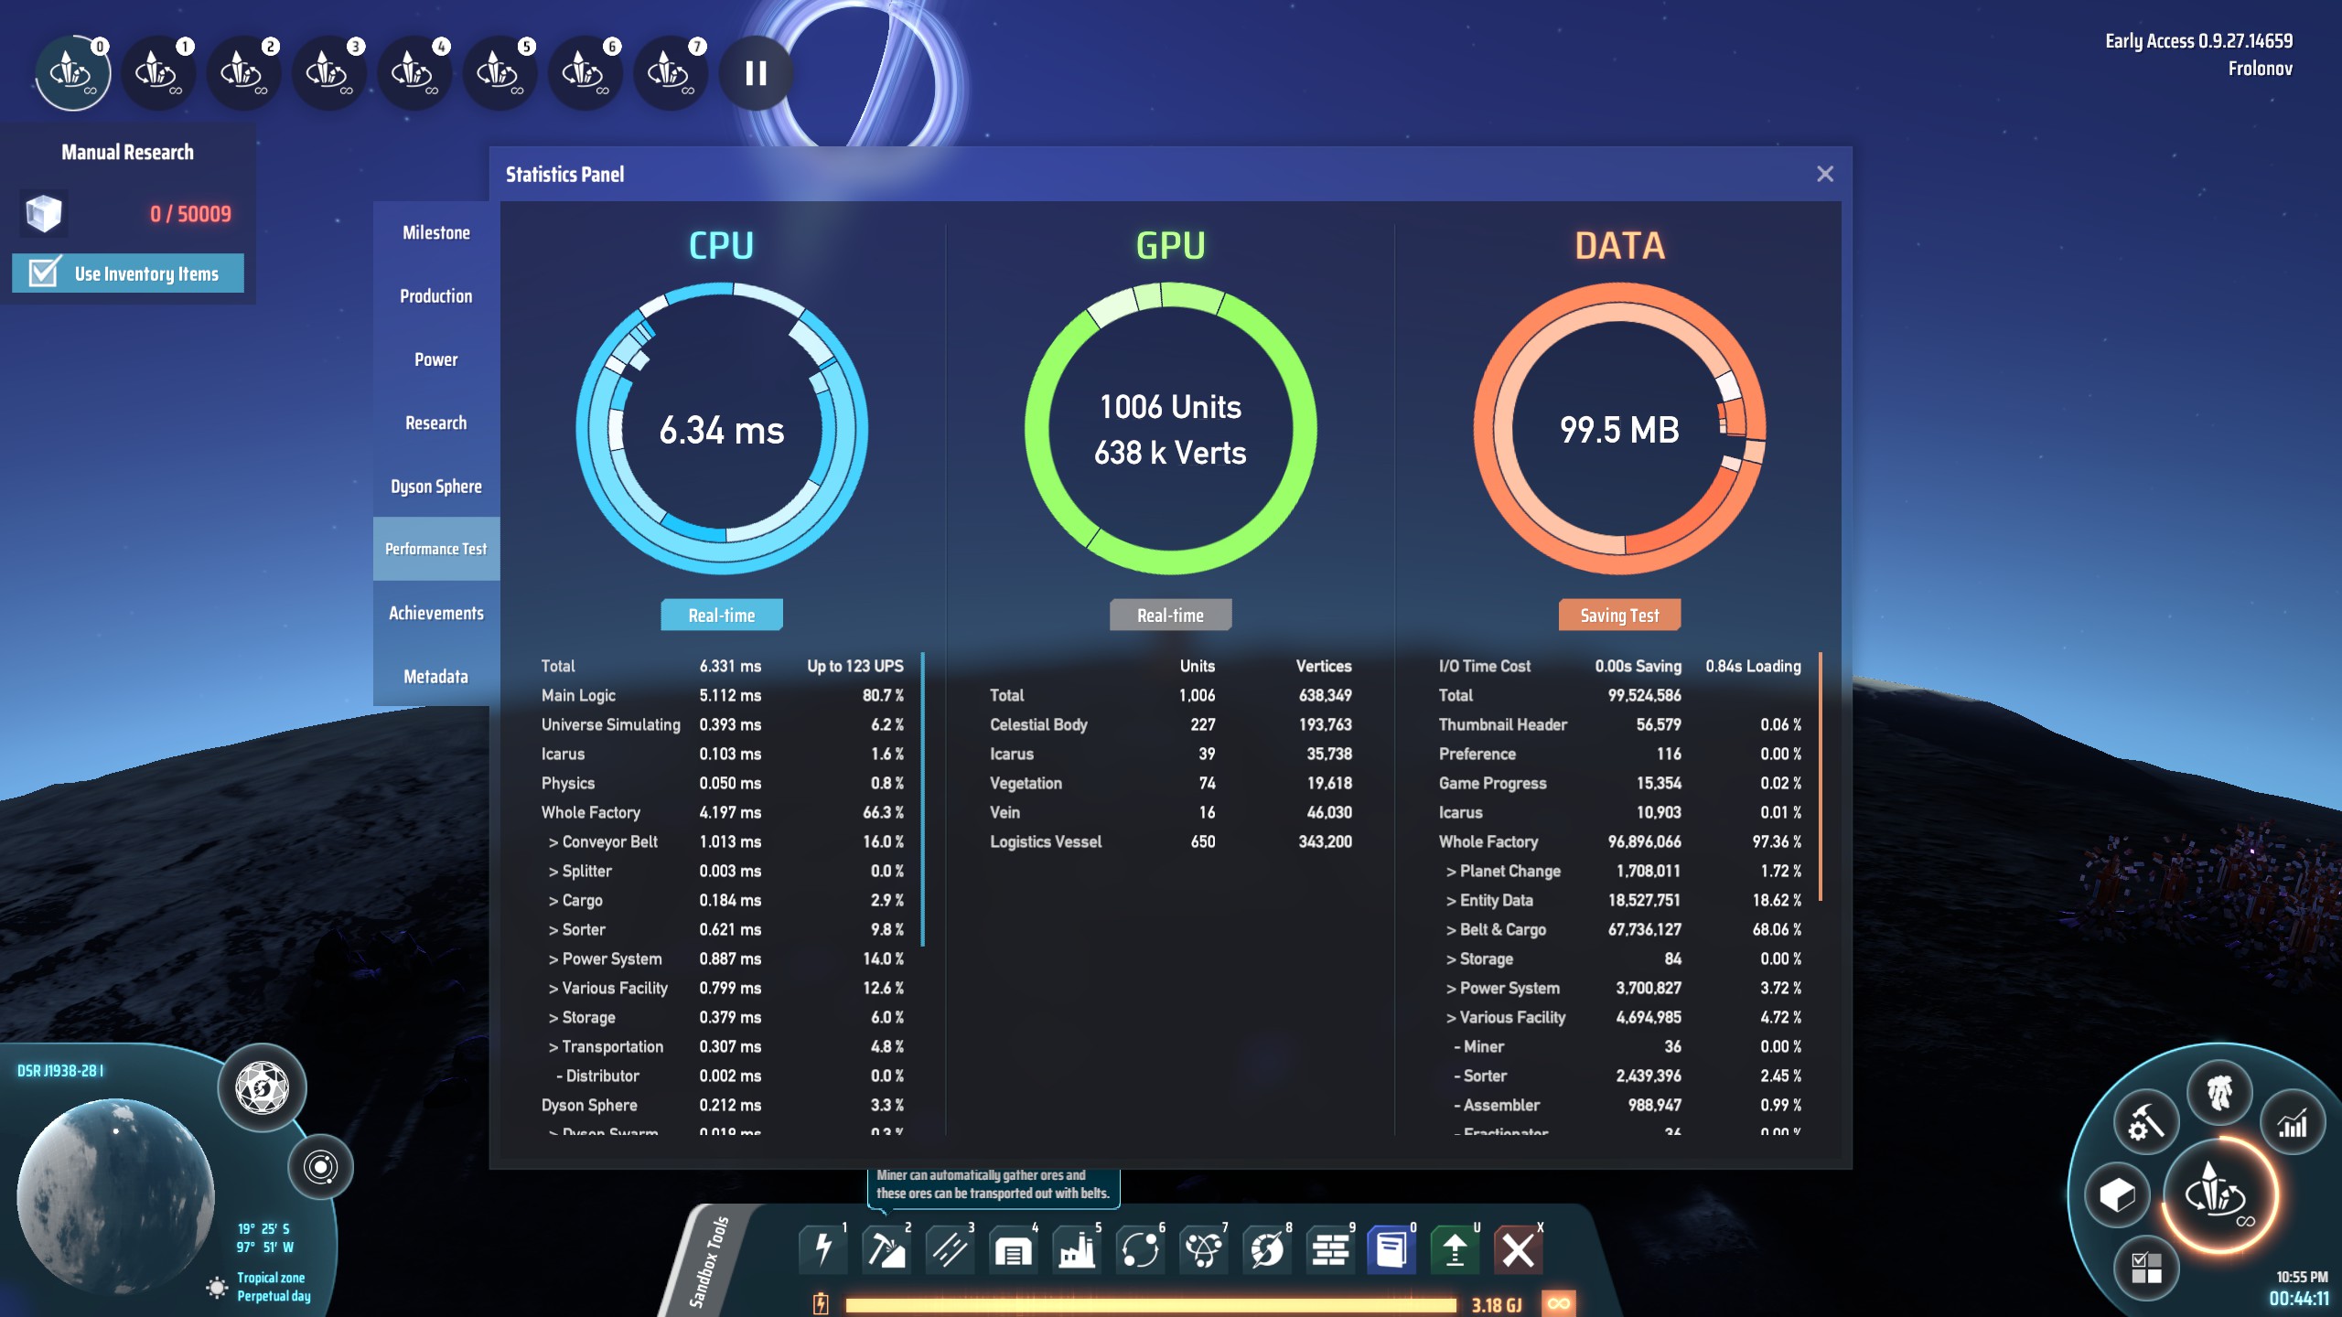Run the Saving Test button
Viewport: 2342px width, 1317px height.
[x=1618, y=616]
